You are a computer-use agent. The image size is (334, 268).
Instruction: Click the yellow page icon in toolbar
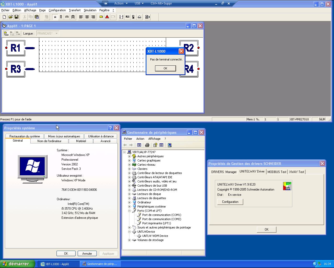[101, 17]
